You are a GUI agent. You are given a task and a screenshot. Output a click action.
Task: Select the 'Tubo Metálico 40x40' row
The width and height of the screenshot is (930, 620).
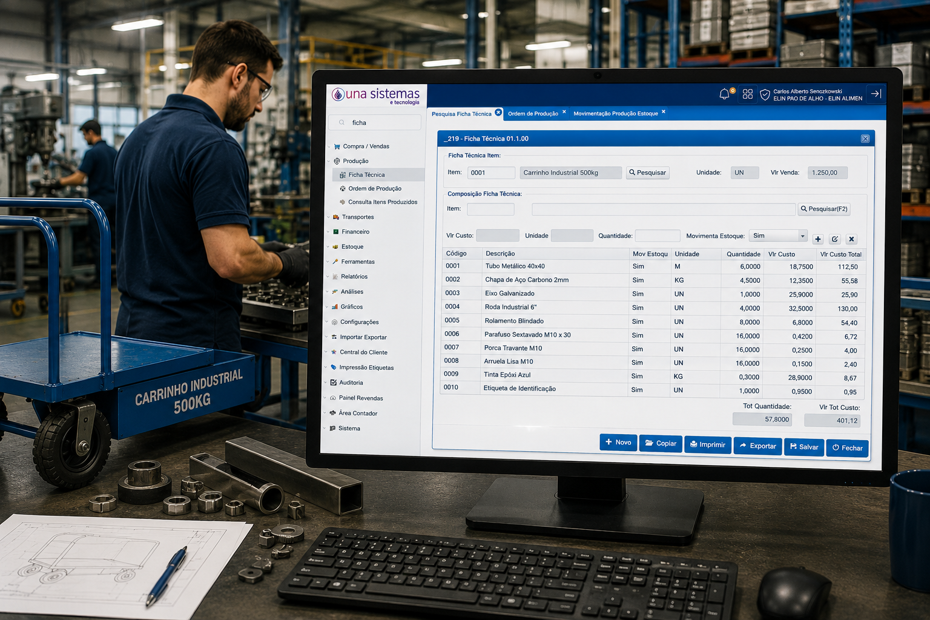pyautogui.click(x=655, y=266)
